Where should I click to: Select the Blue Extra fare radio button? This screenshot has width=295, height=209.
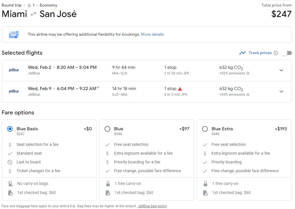(x=205, y=129)
